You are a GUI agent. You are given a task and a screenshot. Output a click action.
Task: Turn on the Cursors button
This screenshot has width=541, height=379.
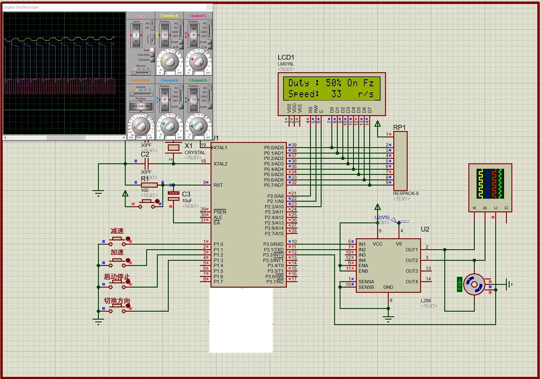pos(152,60)
